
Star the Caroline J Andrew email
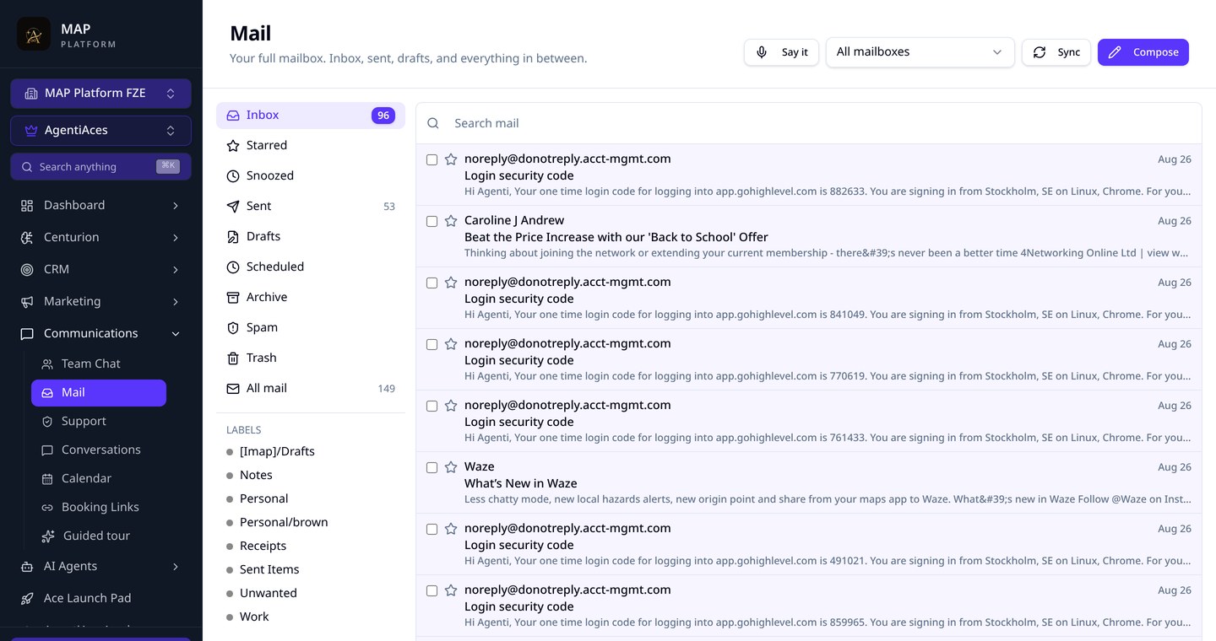[451, 221]
